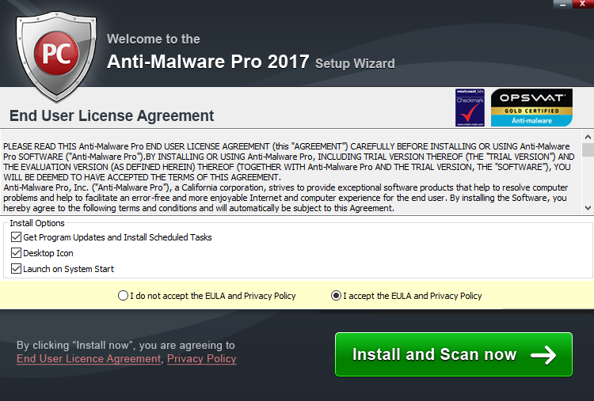Click the West Coast Labs Checkmark badge
The width and height of the screenshot is (594, 401).
pos(470,108)
